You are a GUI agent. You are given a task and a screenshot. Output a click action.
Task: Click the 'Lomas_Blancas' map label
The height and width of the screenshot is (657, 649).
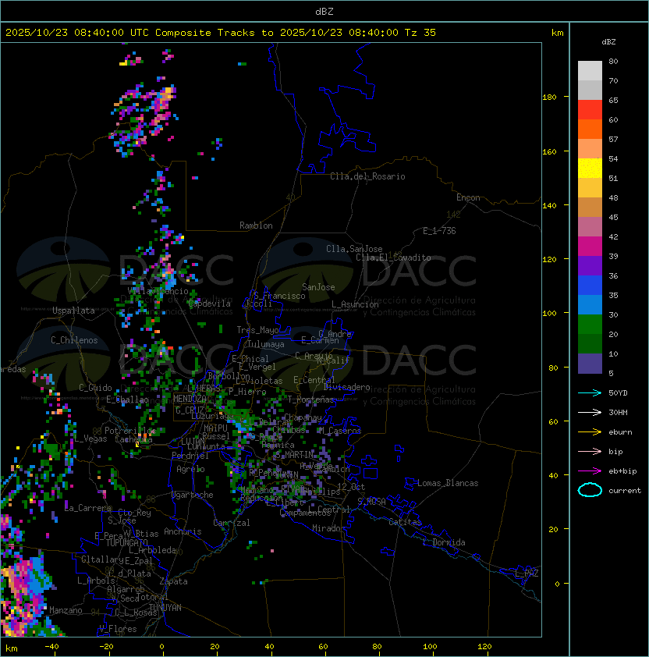tap(448, 483)
